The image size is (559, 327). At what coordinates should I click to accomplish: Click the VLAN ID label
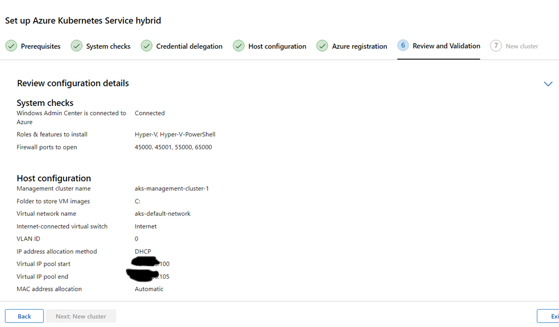(29, 239)
